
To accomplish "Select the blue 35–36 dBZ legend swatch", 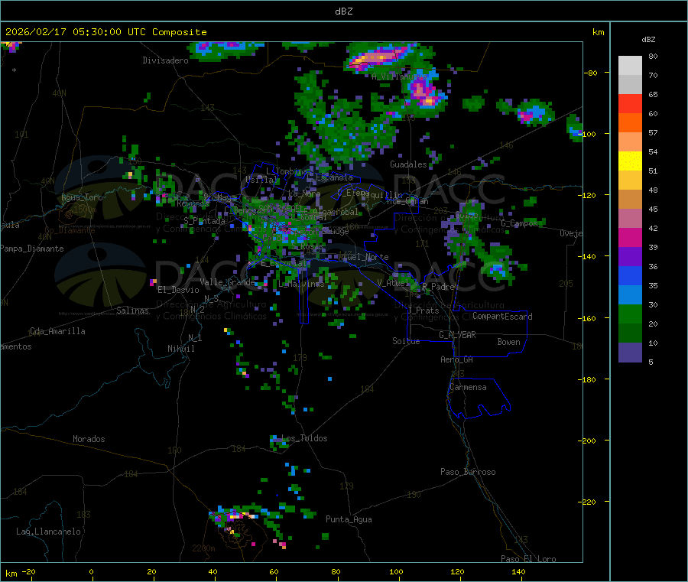I will point(630,275).
